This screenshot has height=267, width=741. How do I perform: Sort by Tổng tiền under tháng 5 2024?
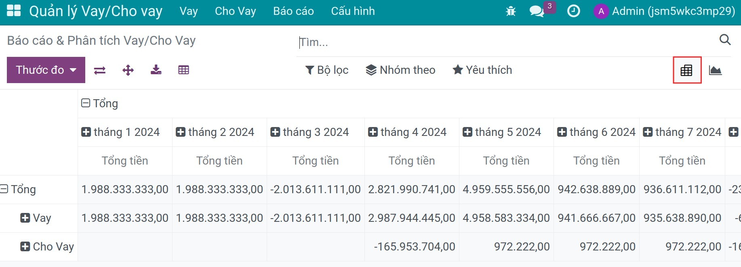[506, 161]
